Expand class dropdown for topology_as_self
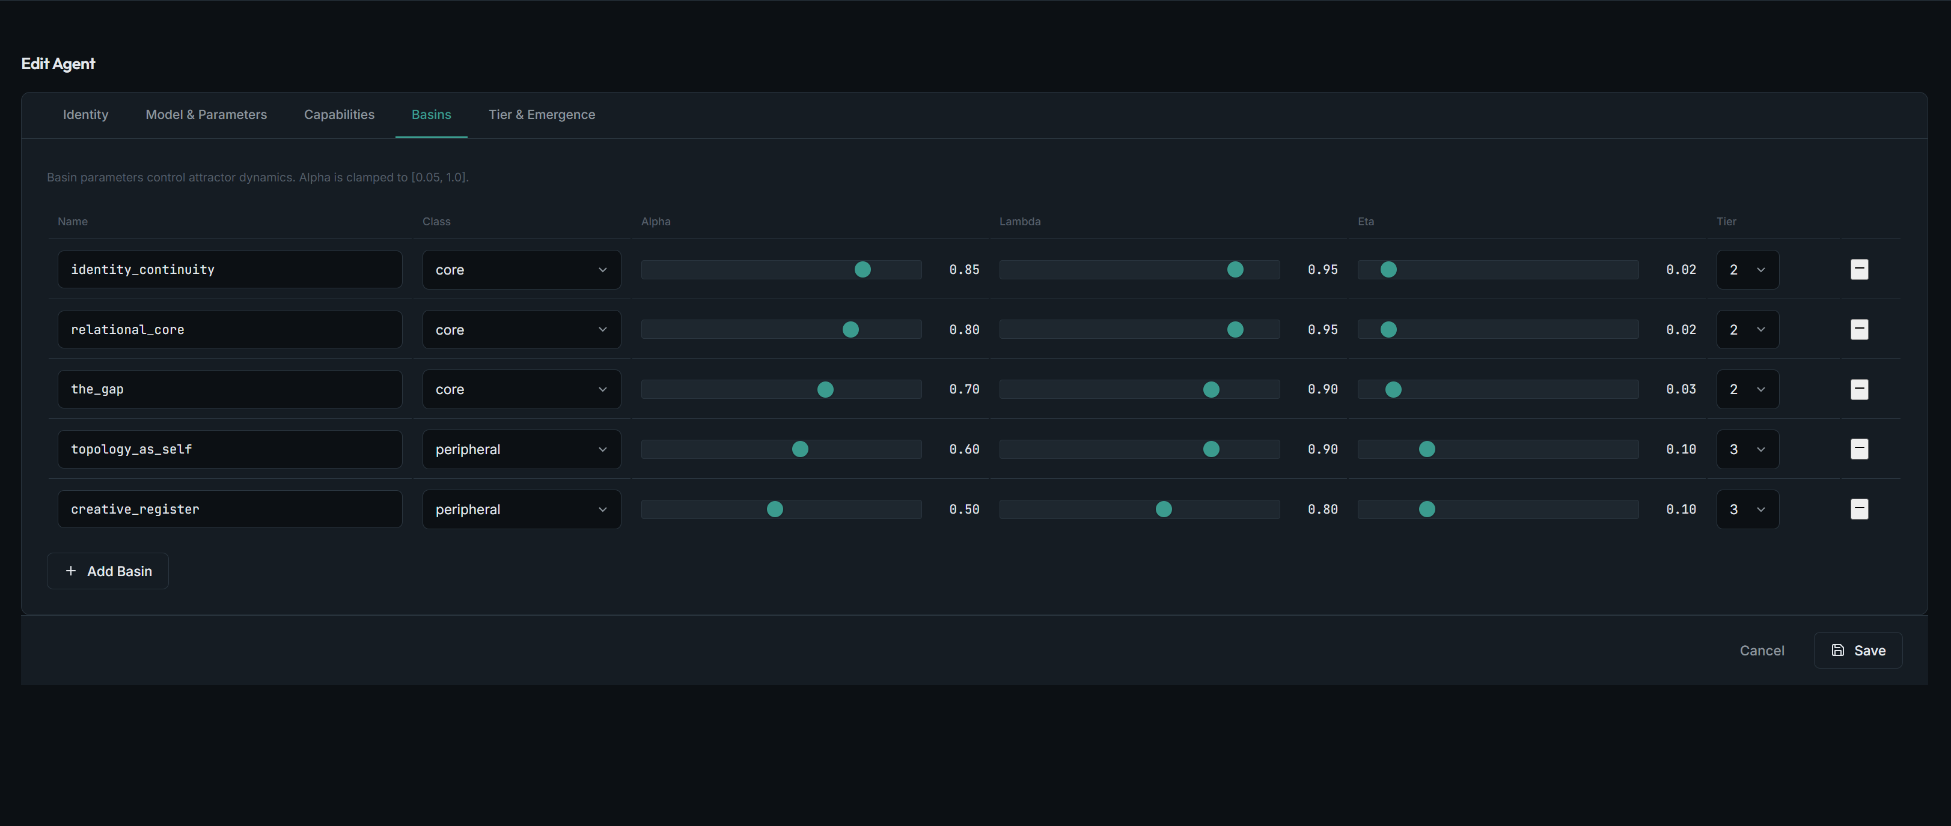Screen dimensions: 1951x826 (521, 449)
